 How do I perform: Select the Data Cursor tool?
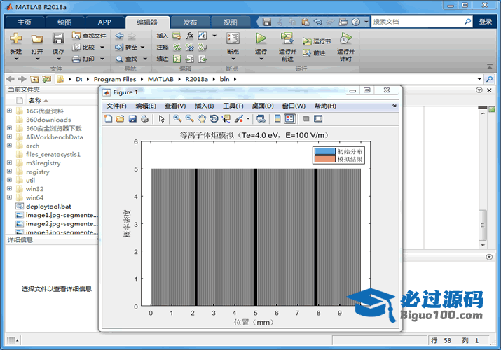tap(226, 119)
